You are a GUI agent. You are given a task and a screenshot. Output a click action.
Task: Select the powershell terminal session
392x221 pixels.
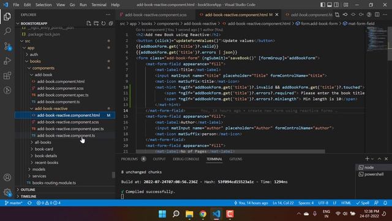[374, 174]
